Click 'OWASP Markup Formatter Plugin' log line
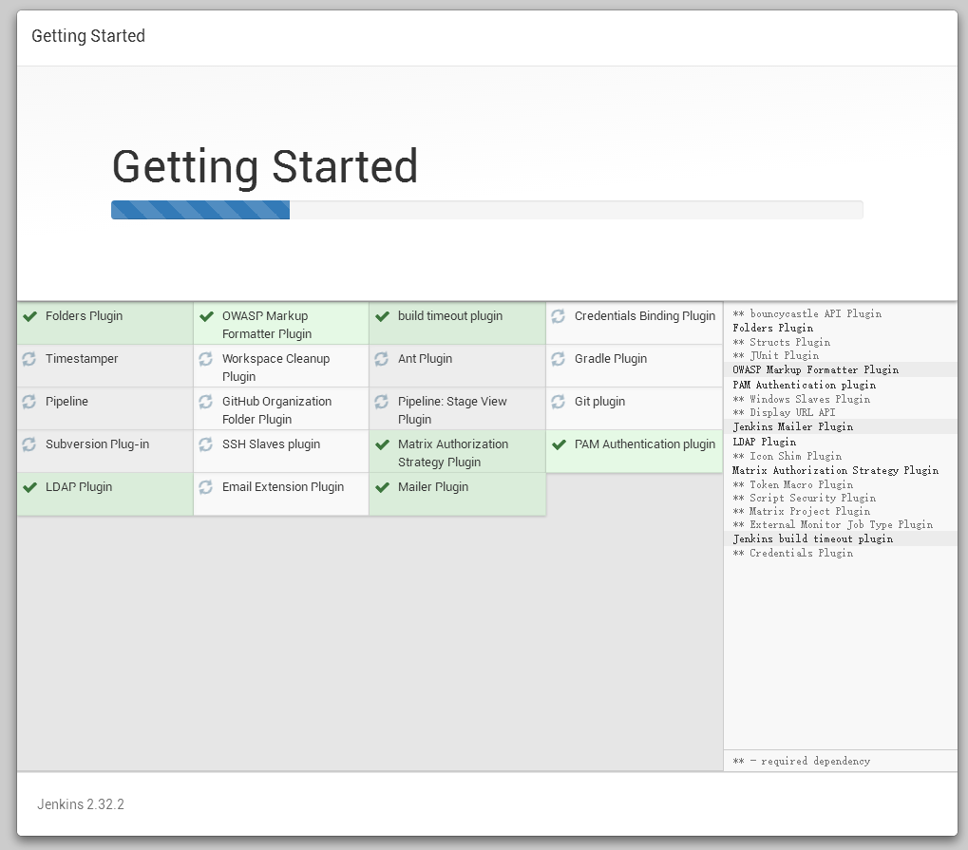Image resolution: width=968 pixels, height=850 pixels. pos(815,369)
